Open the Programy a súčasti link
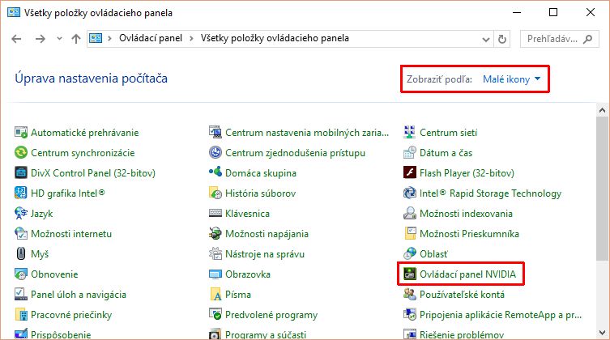This screenshot has height=340, width=610. tap(266, 335)
